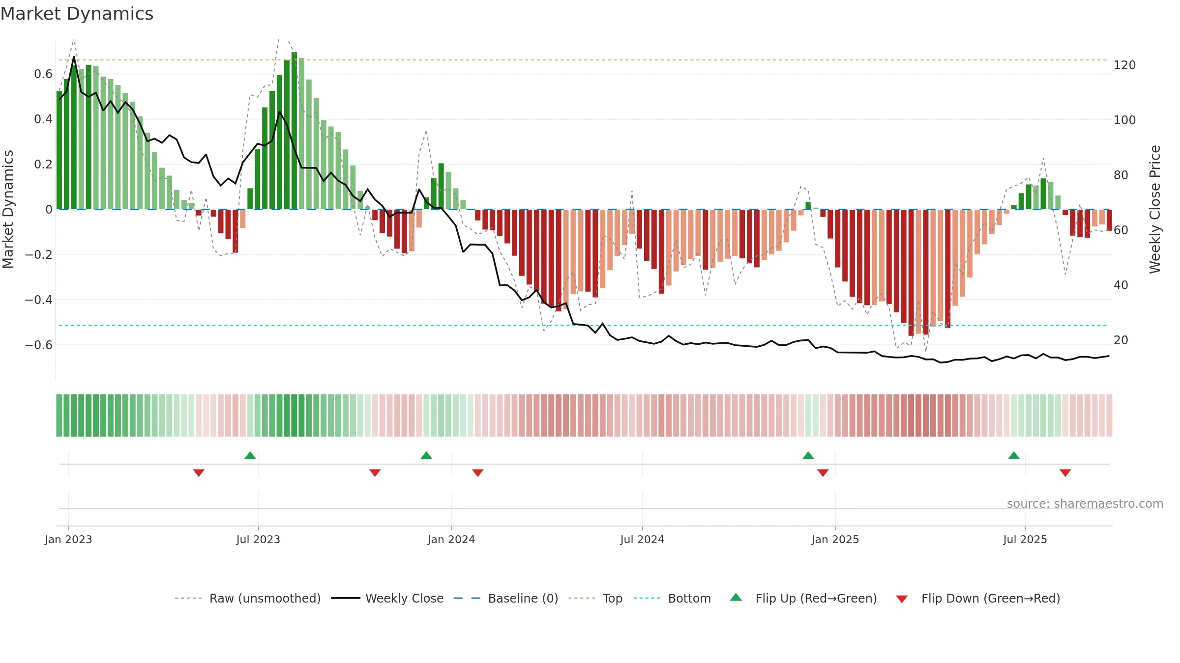Click the Jul 2024 x-axis label
1180x663 pixels.
642,539
